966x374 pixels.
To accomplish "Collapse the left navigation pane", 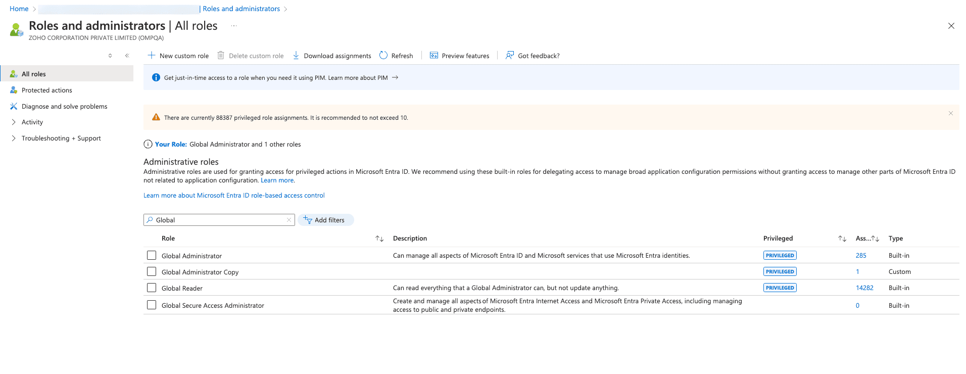I will coord(127,56).
